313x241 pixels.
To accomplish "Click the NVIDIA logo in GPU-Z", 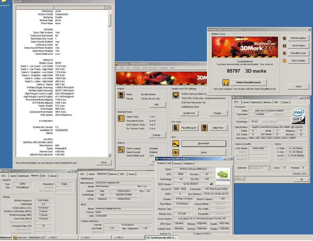I will pyautogui.click(x=223, y=176).
